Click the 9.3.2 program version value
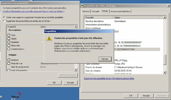 [x=43, y=67]
